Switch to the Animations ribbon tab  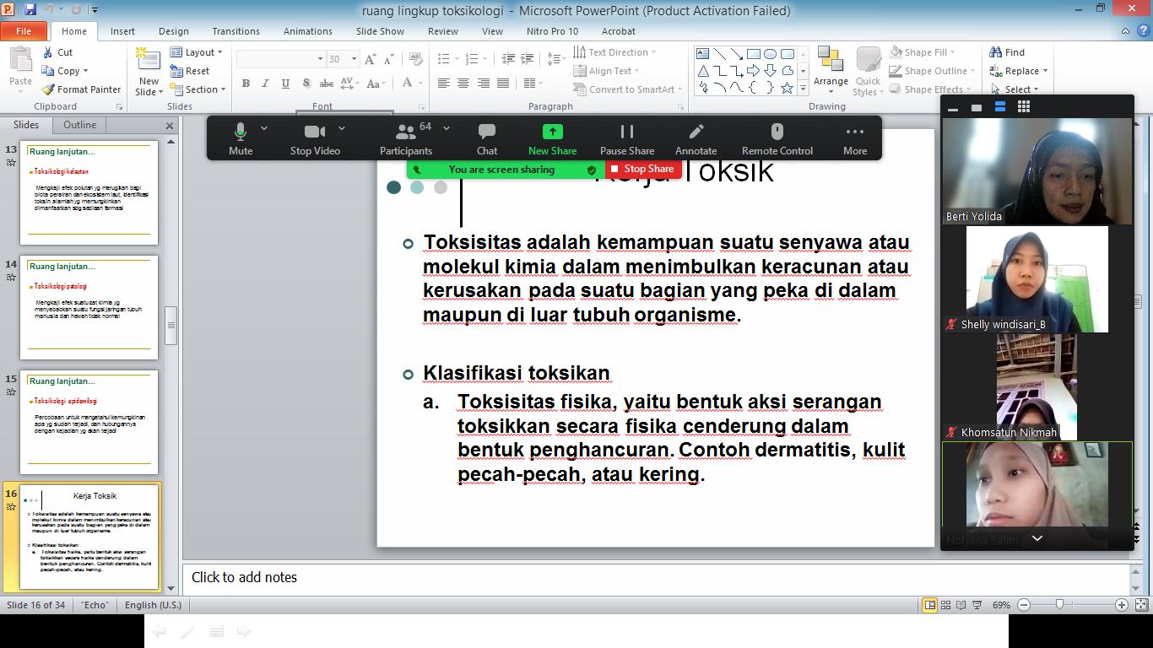pos(307,31)
